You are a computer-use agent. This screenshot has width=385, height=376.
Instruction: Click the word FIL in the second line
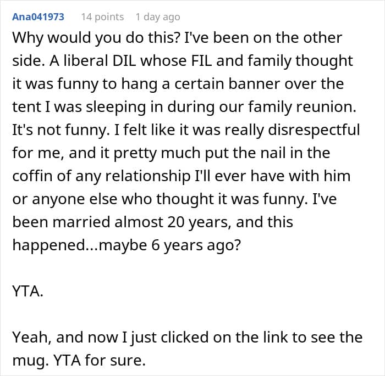click(201, 60)
